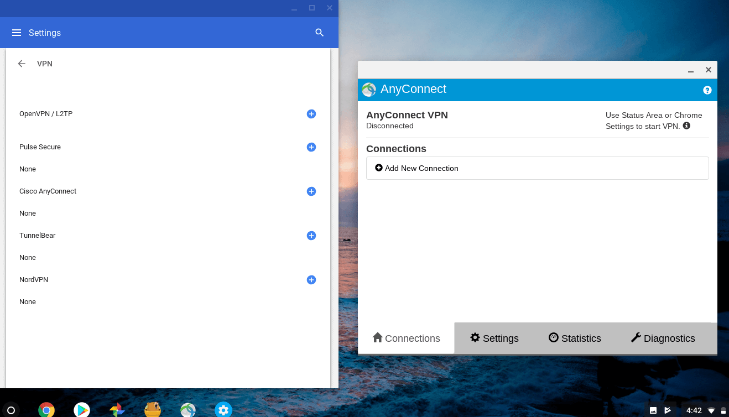This screenshot has width=729, height=417.
Task: Click the AnyConnect VPN heading
Action: coord(407,115)
